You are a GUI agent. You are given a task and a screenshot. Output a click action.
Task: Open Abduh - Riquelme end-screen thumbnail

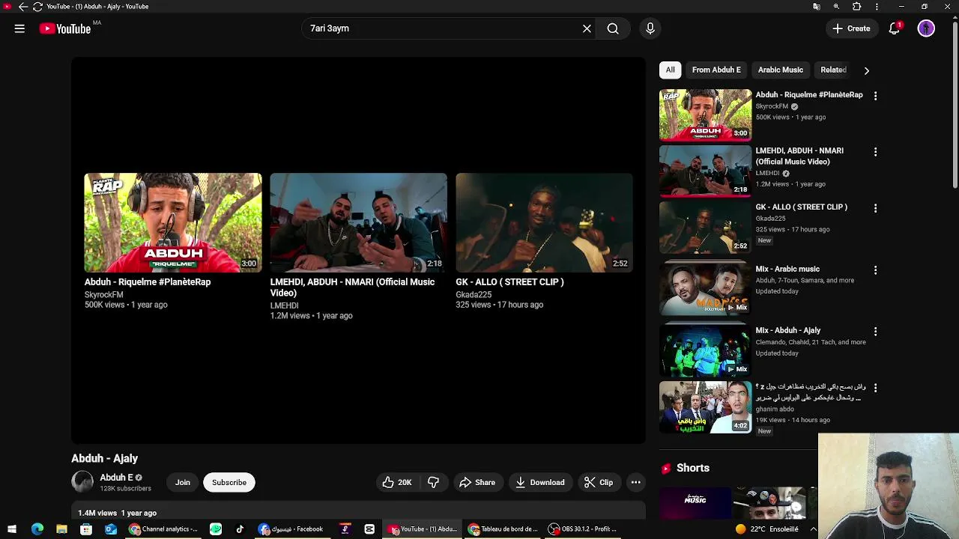[173, 222]
